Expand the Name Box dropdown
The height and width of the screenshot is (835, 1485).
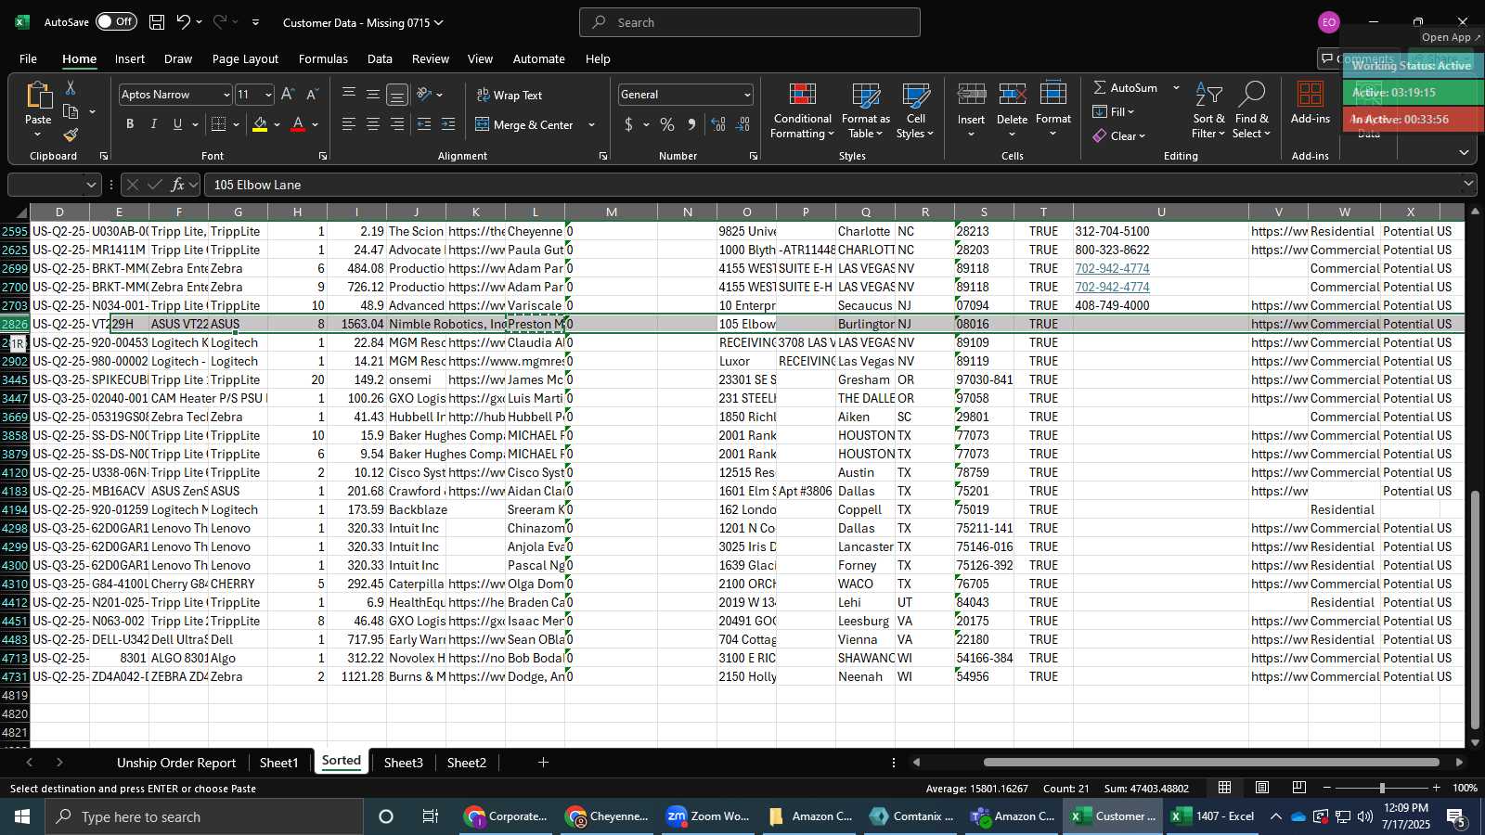click(91, 185)
